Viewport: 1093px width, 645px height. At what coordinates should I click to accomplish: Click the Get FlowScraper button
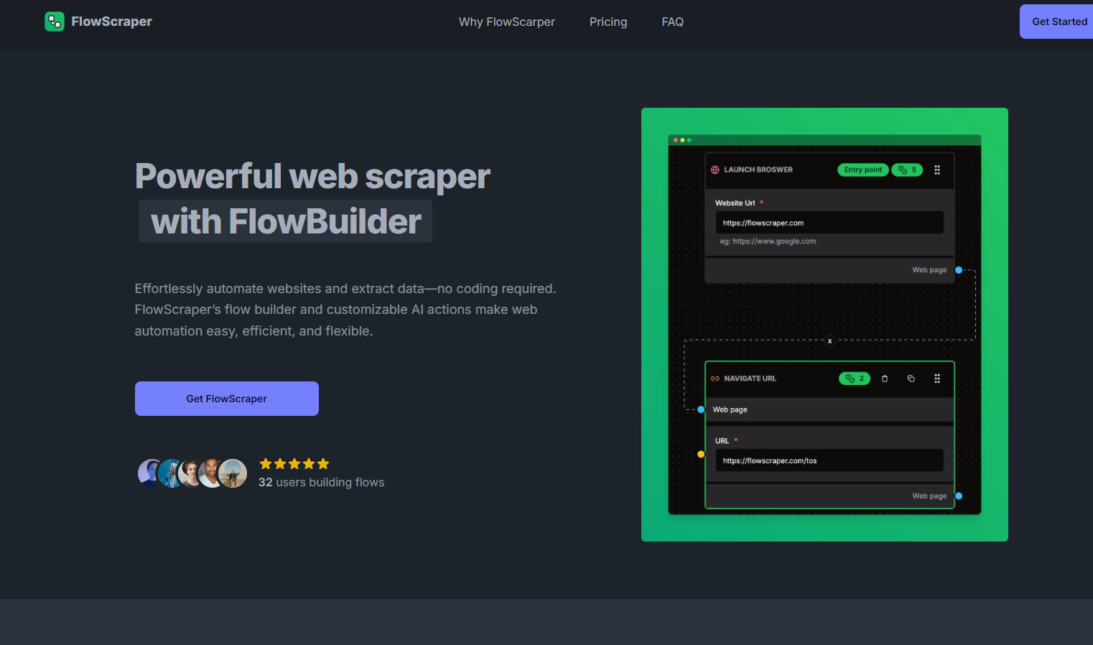tap(226, 399)
